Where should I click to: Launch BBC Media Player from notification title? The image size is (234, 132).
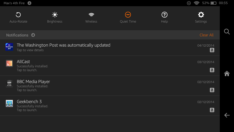(x=33, y=82)
